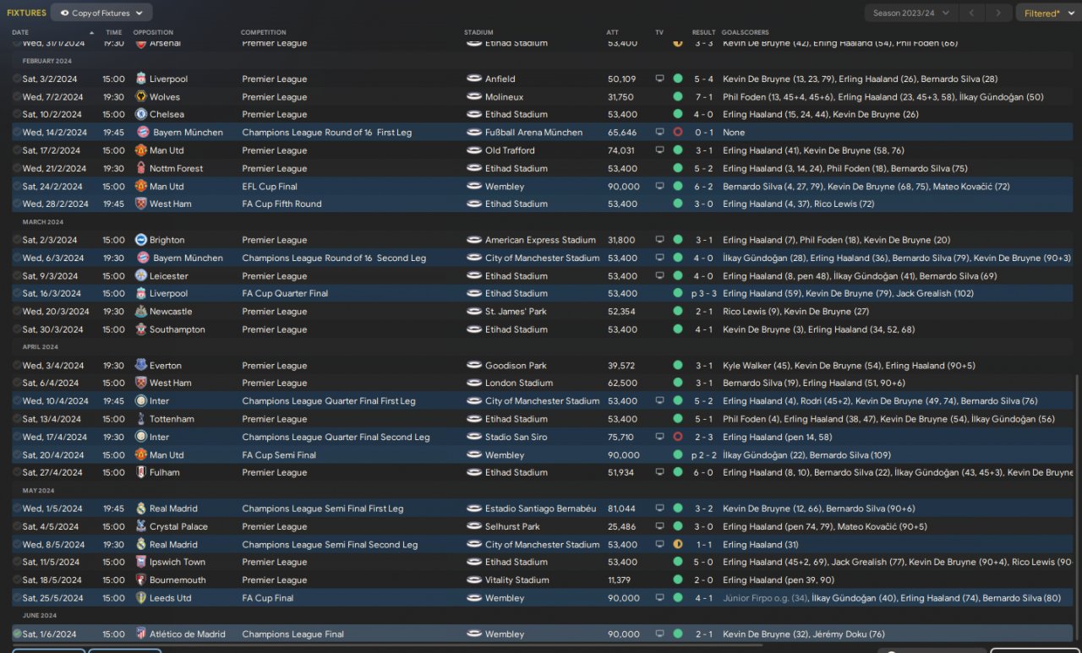This screenshot has height=653, width=1082.
Task: Open the Copy of Fixtures view dropdown
Action: pos(101,13)
